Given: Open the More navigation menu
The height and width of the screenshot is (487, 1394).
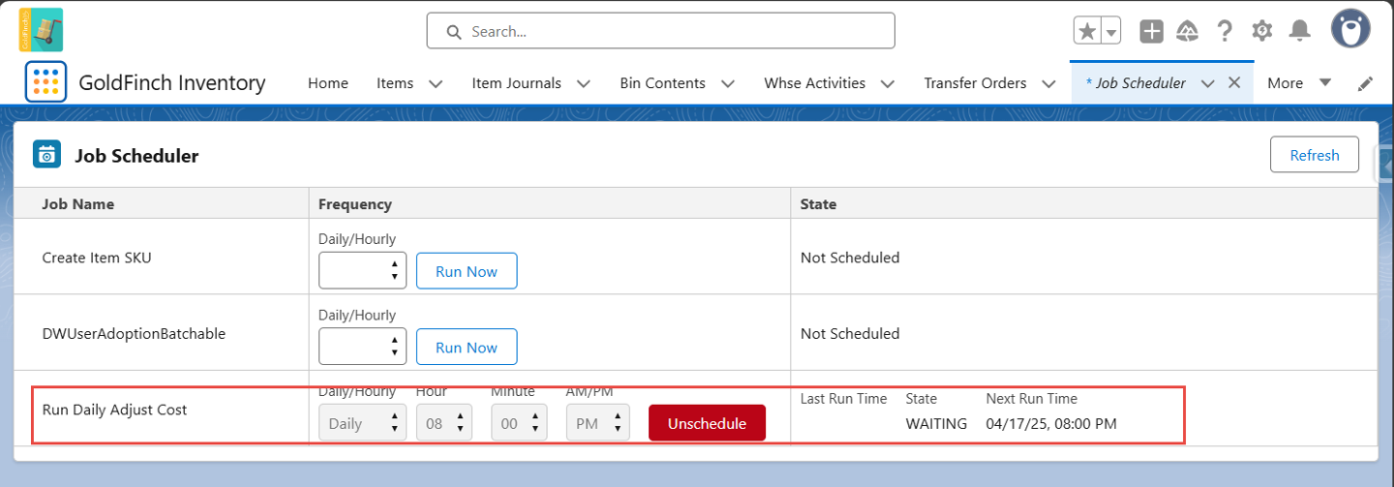Looking at the screenshot, I should pos(1299,83).
